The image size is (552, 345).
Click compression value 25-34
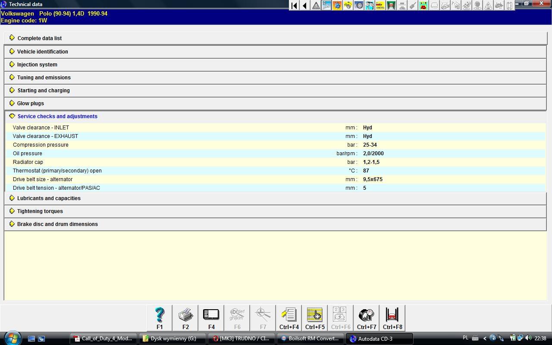click(370, 145)
